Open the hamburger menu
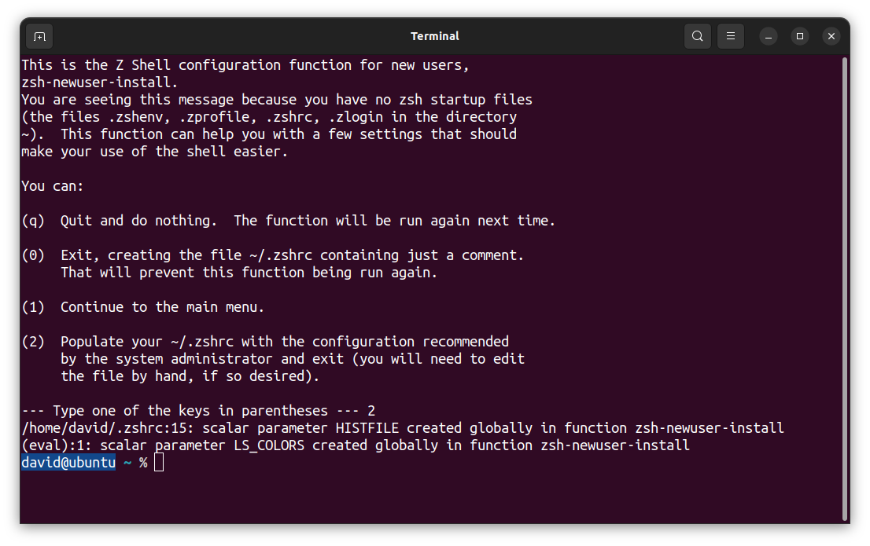 click(x=730, y=36)
